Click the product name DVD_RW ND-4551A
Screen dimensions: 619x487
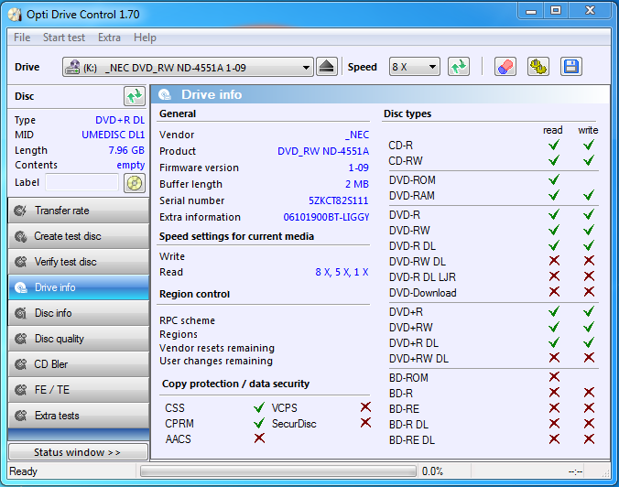click(x=323, y=151)
